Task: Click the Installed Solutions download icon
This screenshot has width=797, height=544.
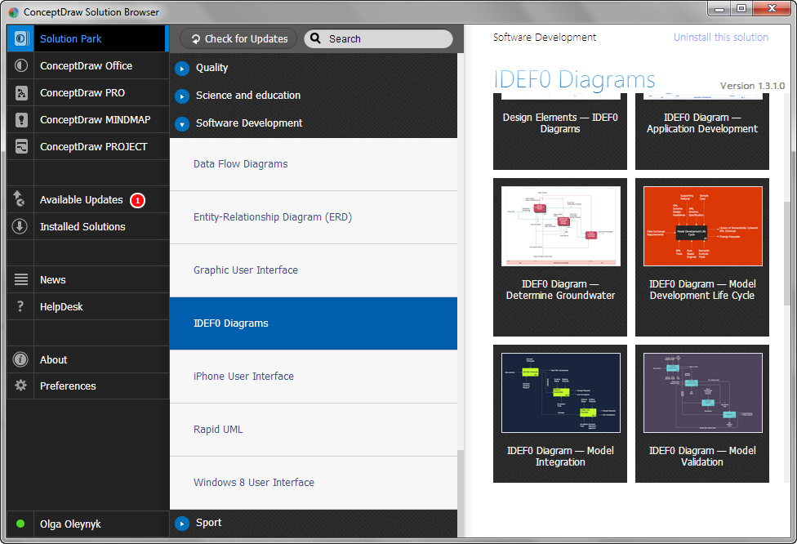Action: [20, 226]
